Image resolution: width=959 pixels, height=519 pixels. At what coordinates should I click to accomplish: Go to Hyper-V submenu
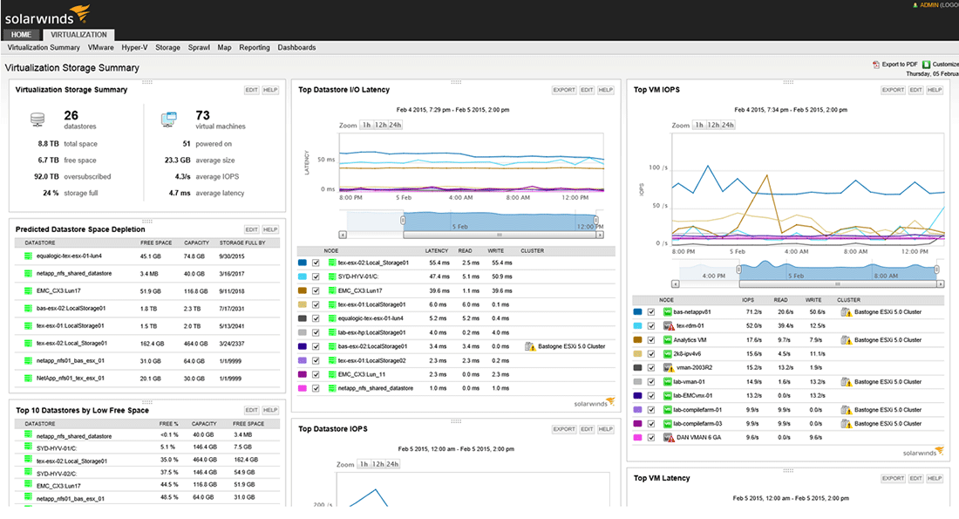134,48
